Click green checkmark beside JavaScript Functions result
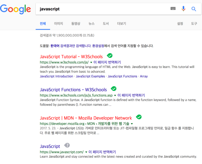 [x=114, y=89]
